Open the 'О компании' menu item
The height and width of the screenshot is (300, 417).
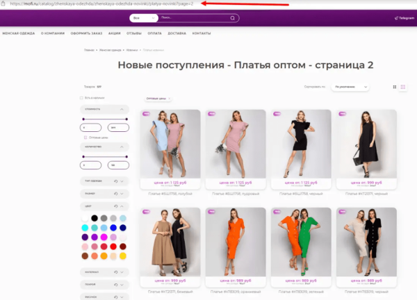coord(53,33)
